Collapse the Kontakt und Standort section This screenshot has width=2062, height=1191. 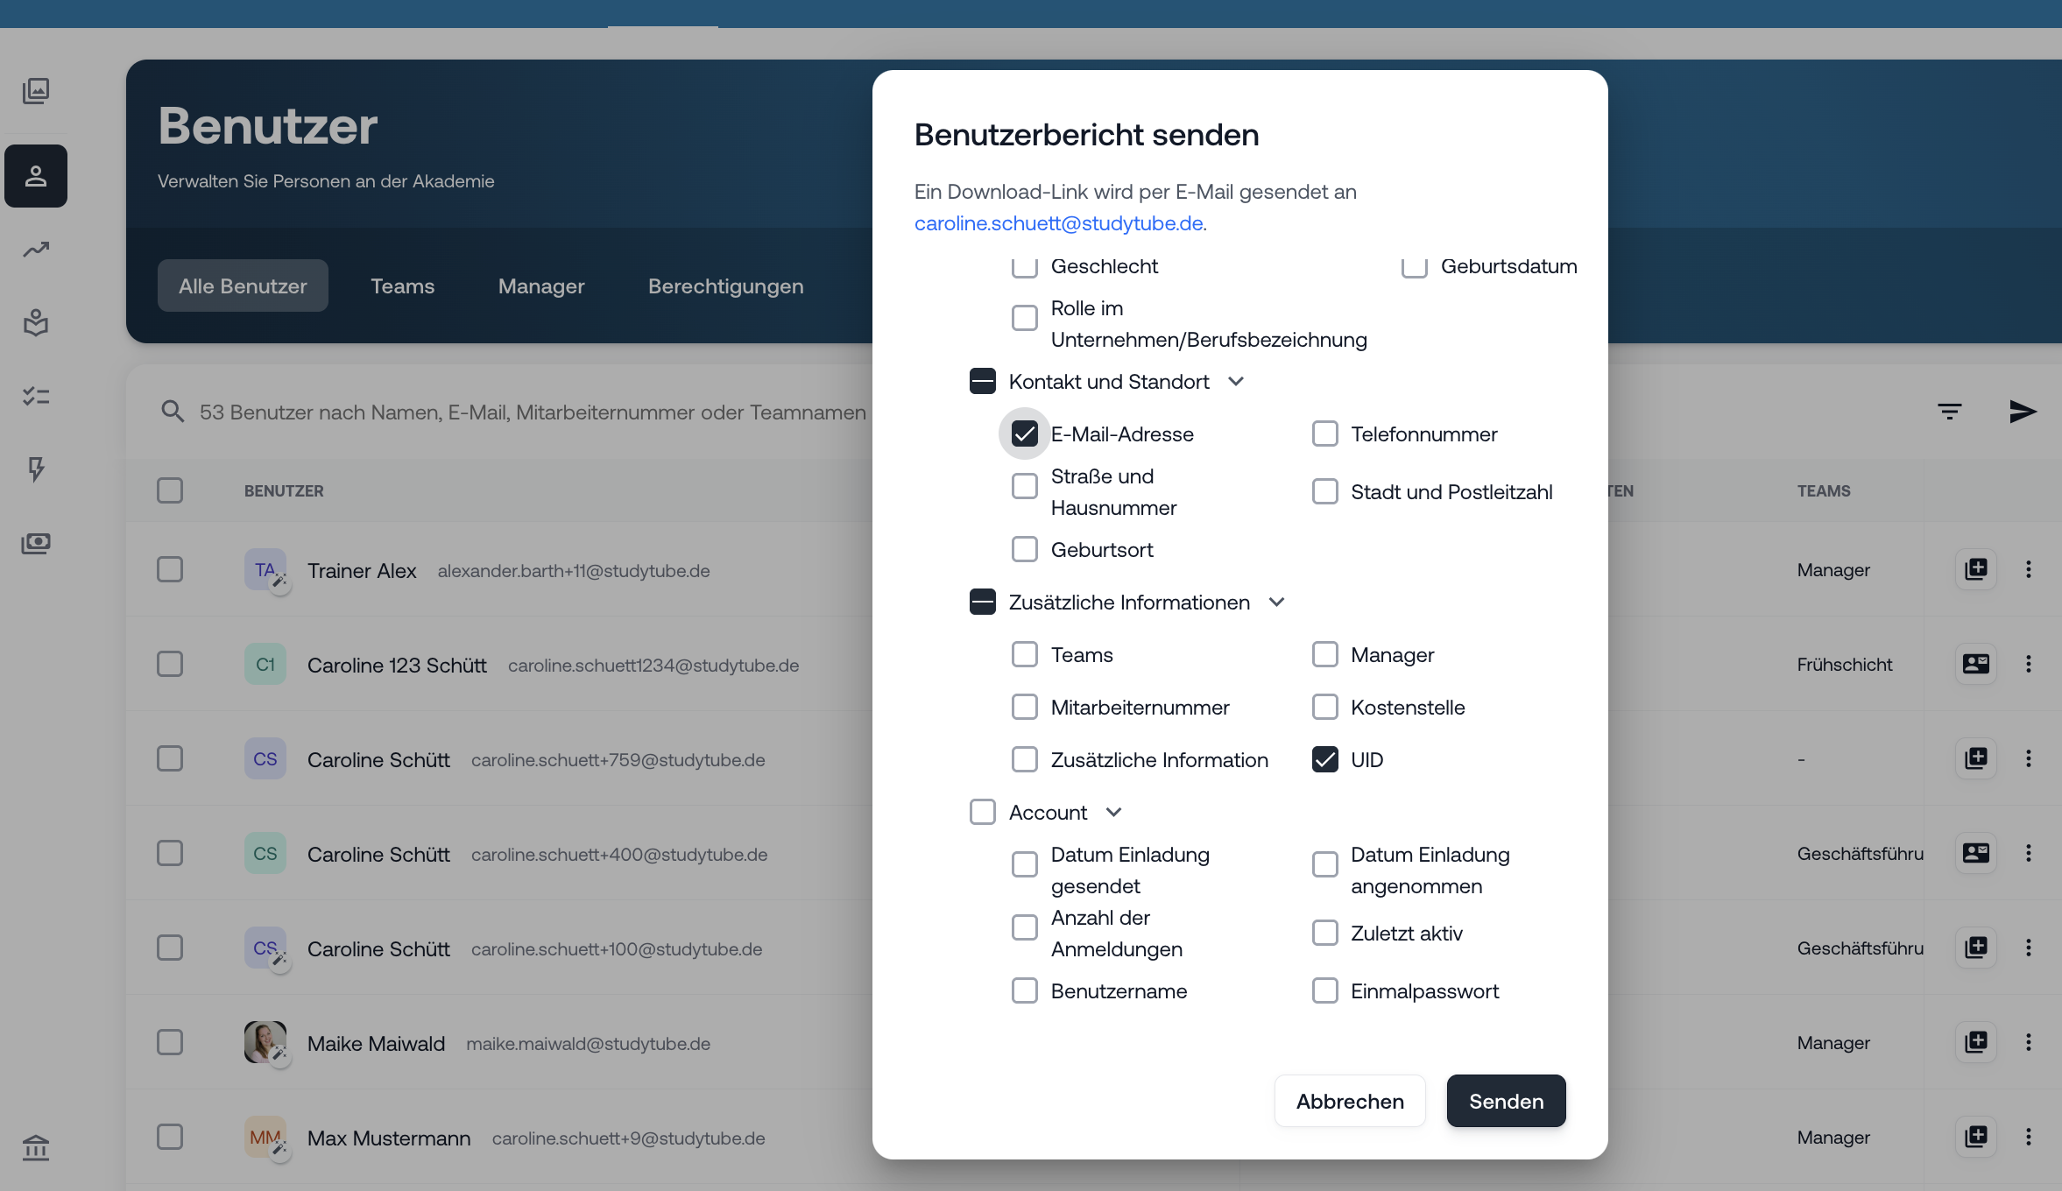(x=1236, y=382)
